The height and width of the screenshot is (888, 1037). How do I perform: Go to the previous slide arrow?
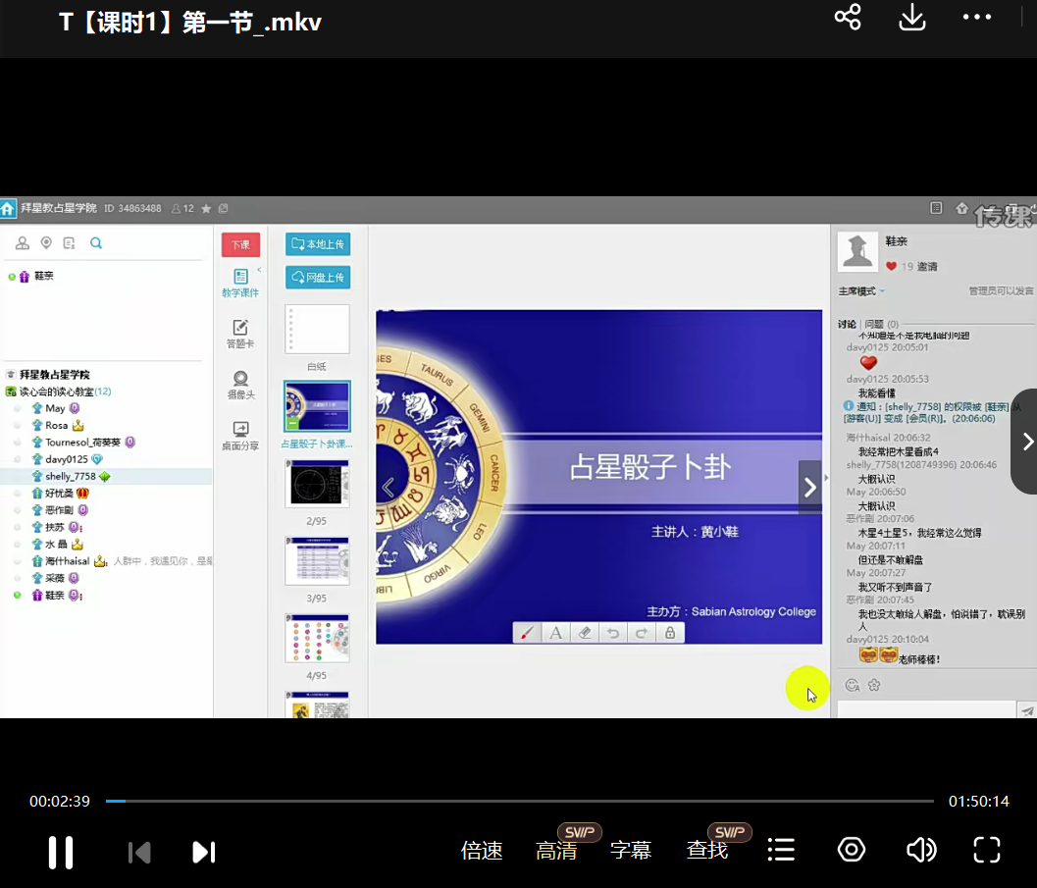pos(389,488)
